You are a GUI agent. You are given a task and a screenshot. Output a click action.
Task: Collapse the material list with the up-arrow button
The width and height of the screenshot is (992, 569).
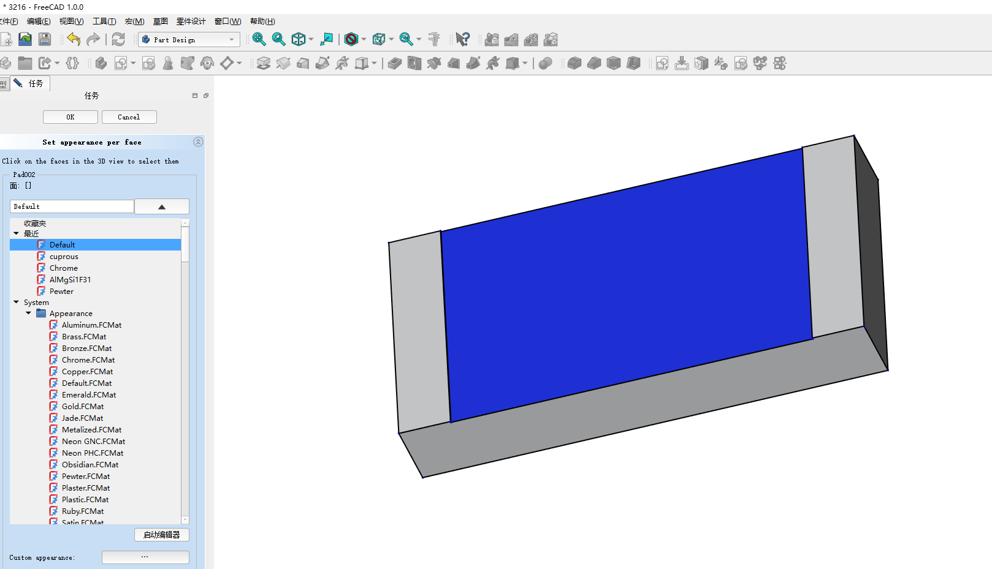click(x=162, y=206)
